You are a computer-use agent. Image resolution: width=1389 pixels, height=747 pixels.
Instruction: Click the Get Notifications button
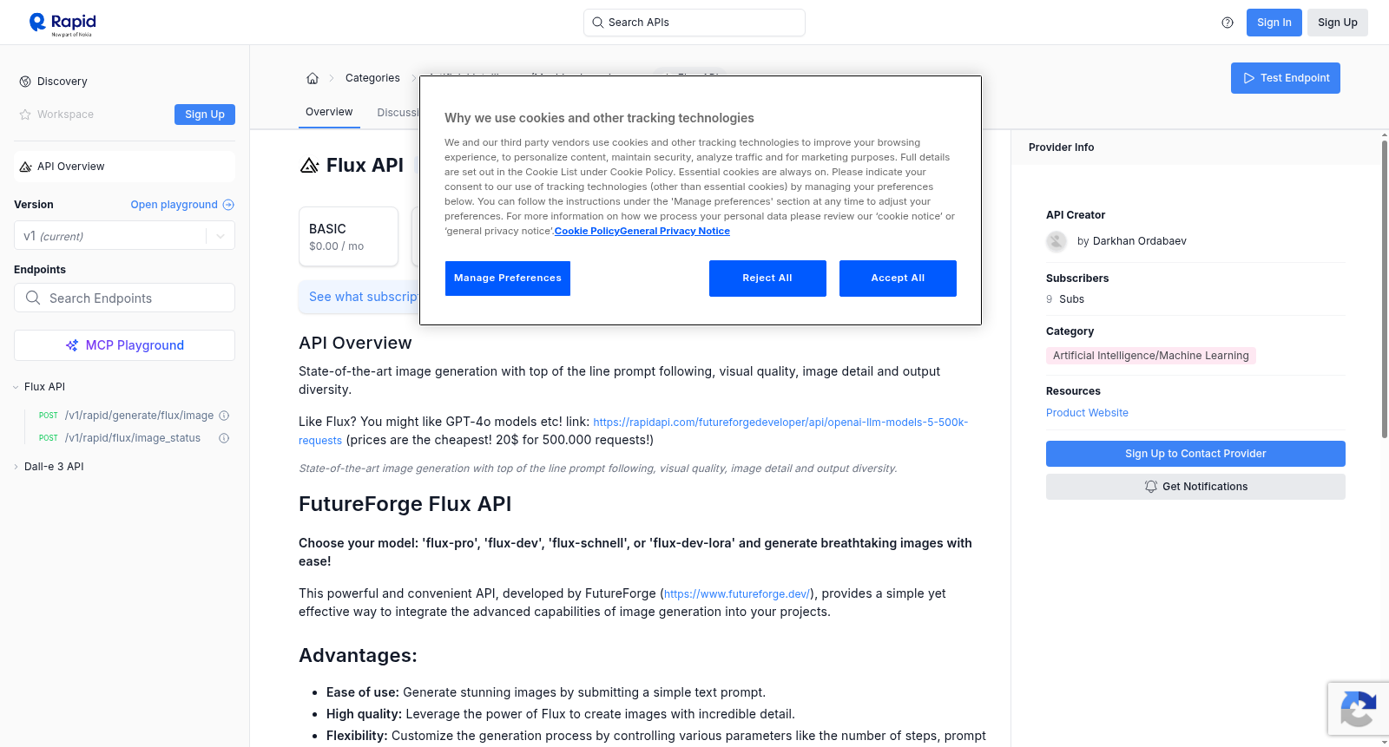[1195, 487]
